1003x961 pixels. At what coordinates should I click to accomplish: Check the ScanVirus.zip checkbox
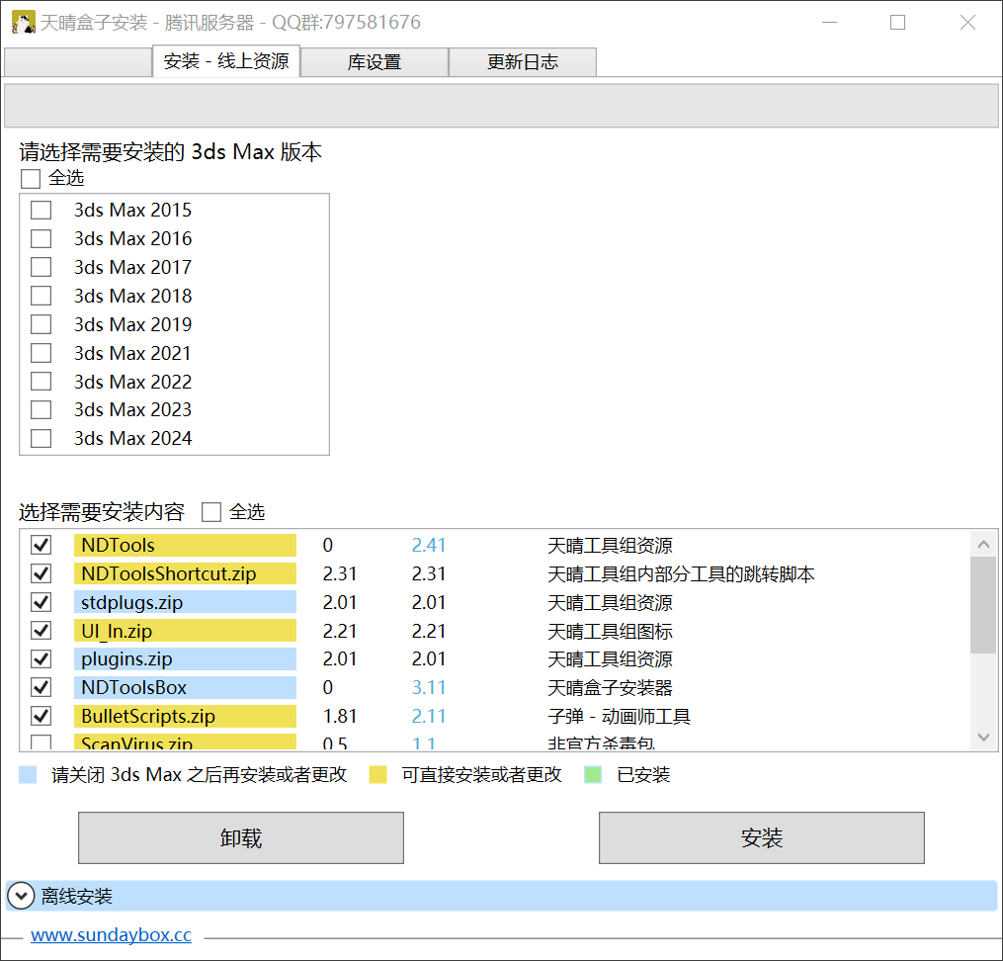tap(41, 743)
